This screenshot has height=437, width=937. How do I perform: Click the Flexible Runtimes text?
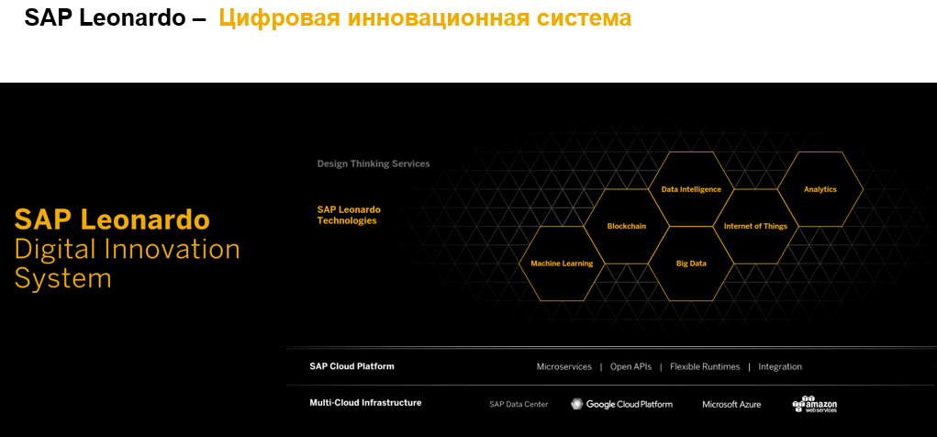click(705, 366)
